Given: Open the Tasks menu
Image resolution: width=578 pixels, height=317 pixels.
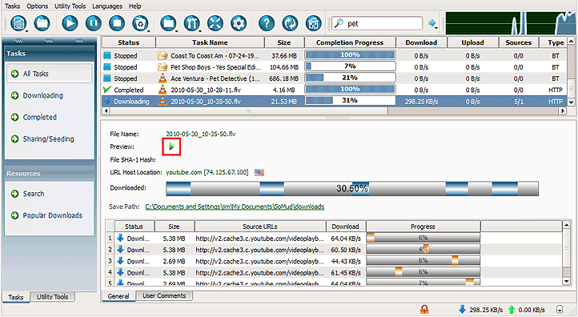Looking at the screenshot, I should click(x=13, y=6).
